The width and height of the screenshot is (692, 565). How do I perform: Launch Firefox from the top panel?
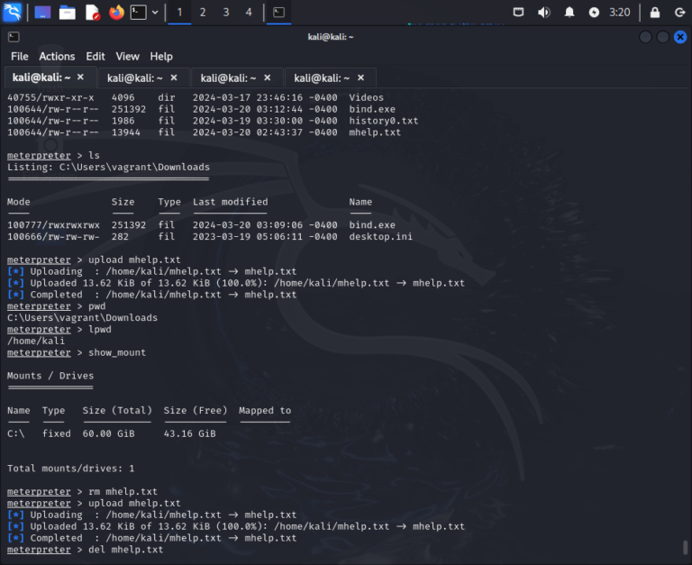[116, 13]
